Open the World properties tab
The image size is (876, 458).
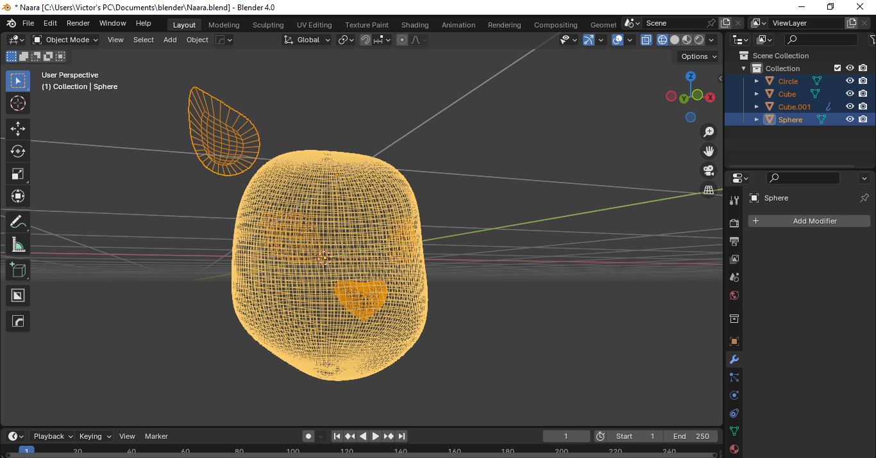click(x=734, y=295)
